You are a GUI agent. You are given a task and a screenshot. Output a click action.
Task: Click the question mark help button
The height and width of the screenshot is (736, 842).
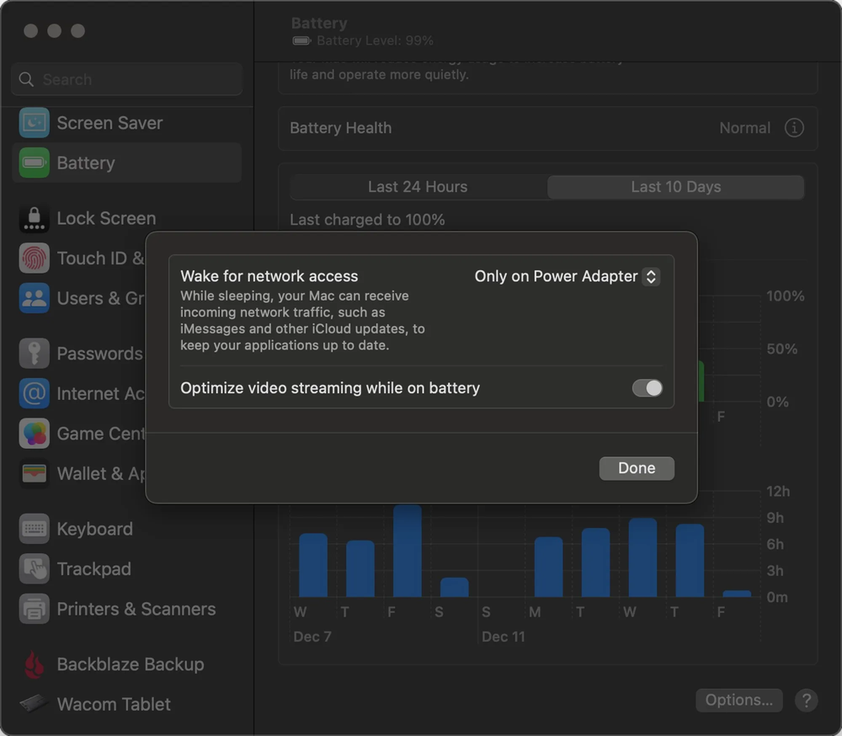coord(806,701)
